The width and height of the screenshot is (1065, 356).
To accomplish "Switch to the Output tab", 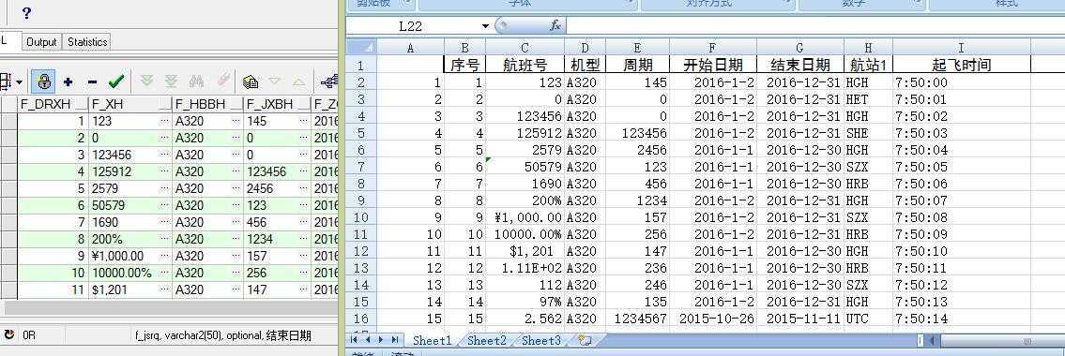I will point(41,42).
